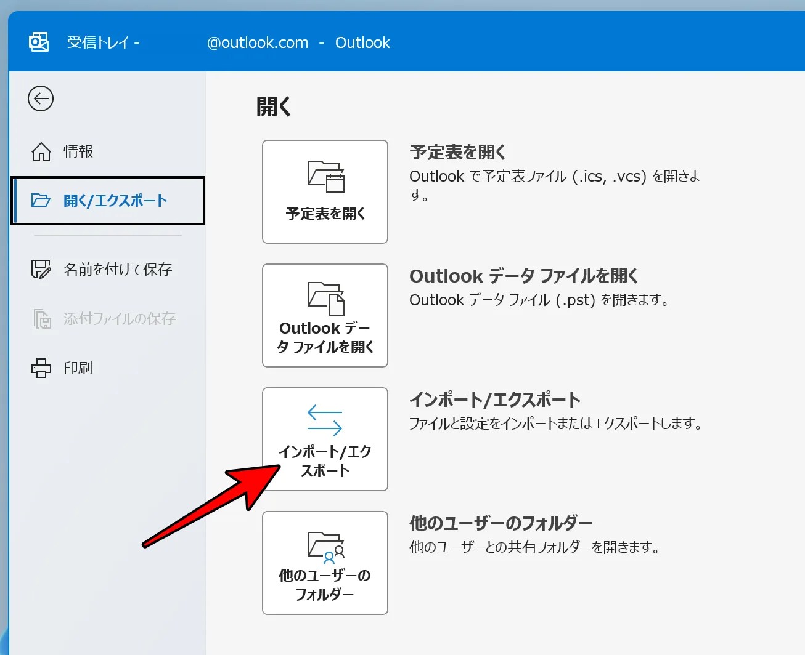
Task: Click the 受信トレイ title bar text
Action: pos(98,42)
